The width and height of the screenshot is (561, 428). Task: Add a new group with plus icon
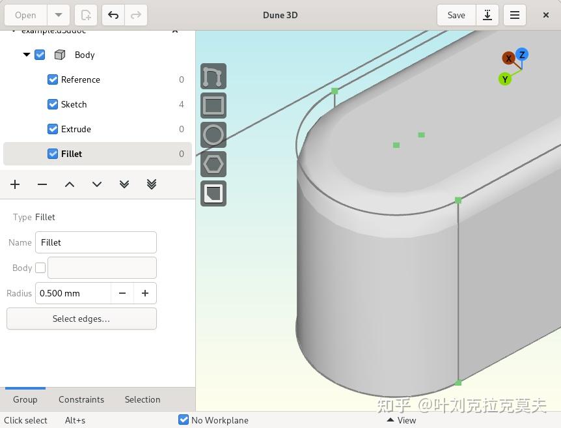pyautogui.click(x=14, y=184)
